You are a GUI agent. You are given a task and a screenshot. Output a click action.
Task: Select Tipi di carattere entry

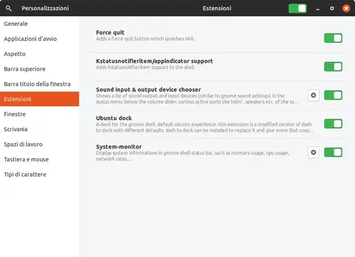tap(39, 175)
